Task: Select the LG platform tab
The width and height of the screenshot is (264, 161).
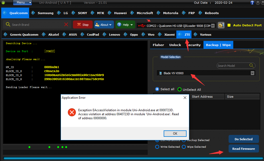Action: (x=63, y=13)
